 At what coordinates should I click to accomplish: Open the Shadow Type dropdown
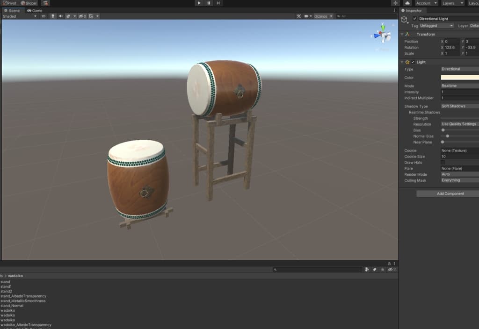(x=459, y=106)
